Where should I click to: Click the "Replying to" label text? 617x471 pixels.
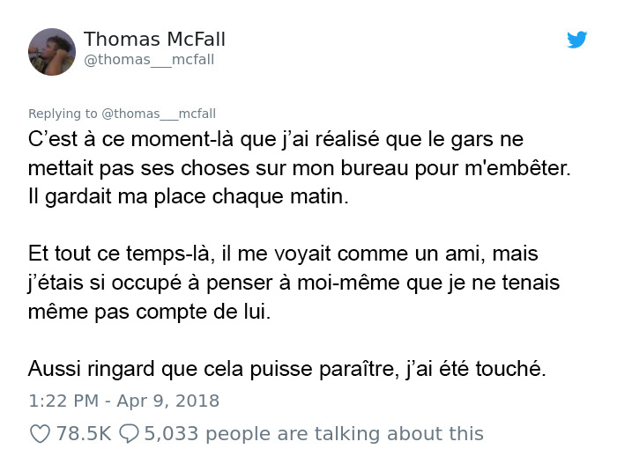[63, 114]
